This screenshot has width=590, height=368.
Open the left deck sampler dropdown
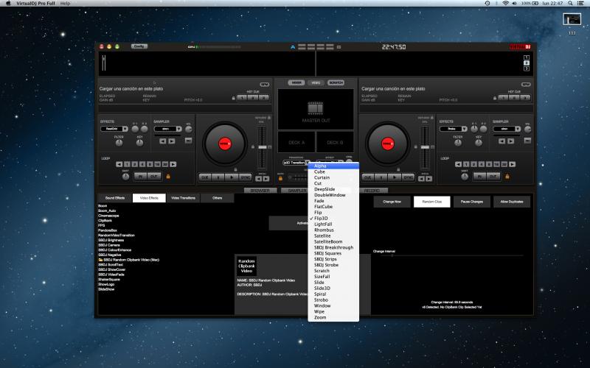(x=168, y=129)
